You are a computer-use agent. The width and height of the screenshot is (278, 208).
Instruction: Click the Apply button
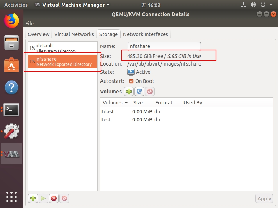[264, 199]
